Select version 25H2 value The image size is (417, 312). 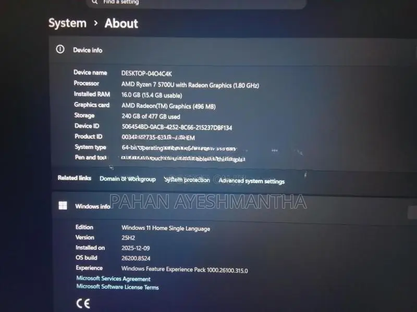128,238
